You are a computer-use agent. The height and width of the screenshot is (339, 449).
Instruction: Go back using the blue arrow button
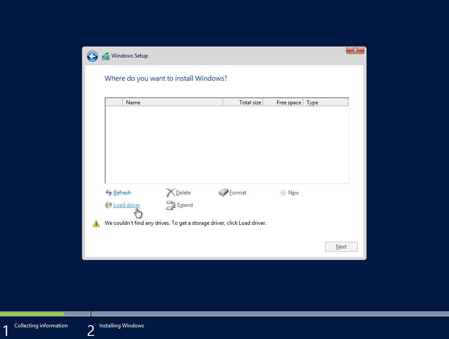point(92,56)
